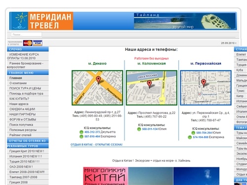Open СКИДКИ и АКЦИИ menu item

tap(28, 109)
